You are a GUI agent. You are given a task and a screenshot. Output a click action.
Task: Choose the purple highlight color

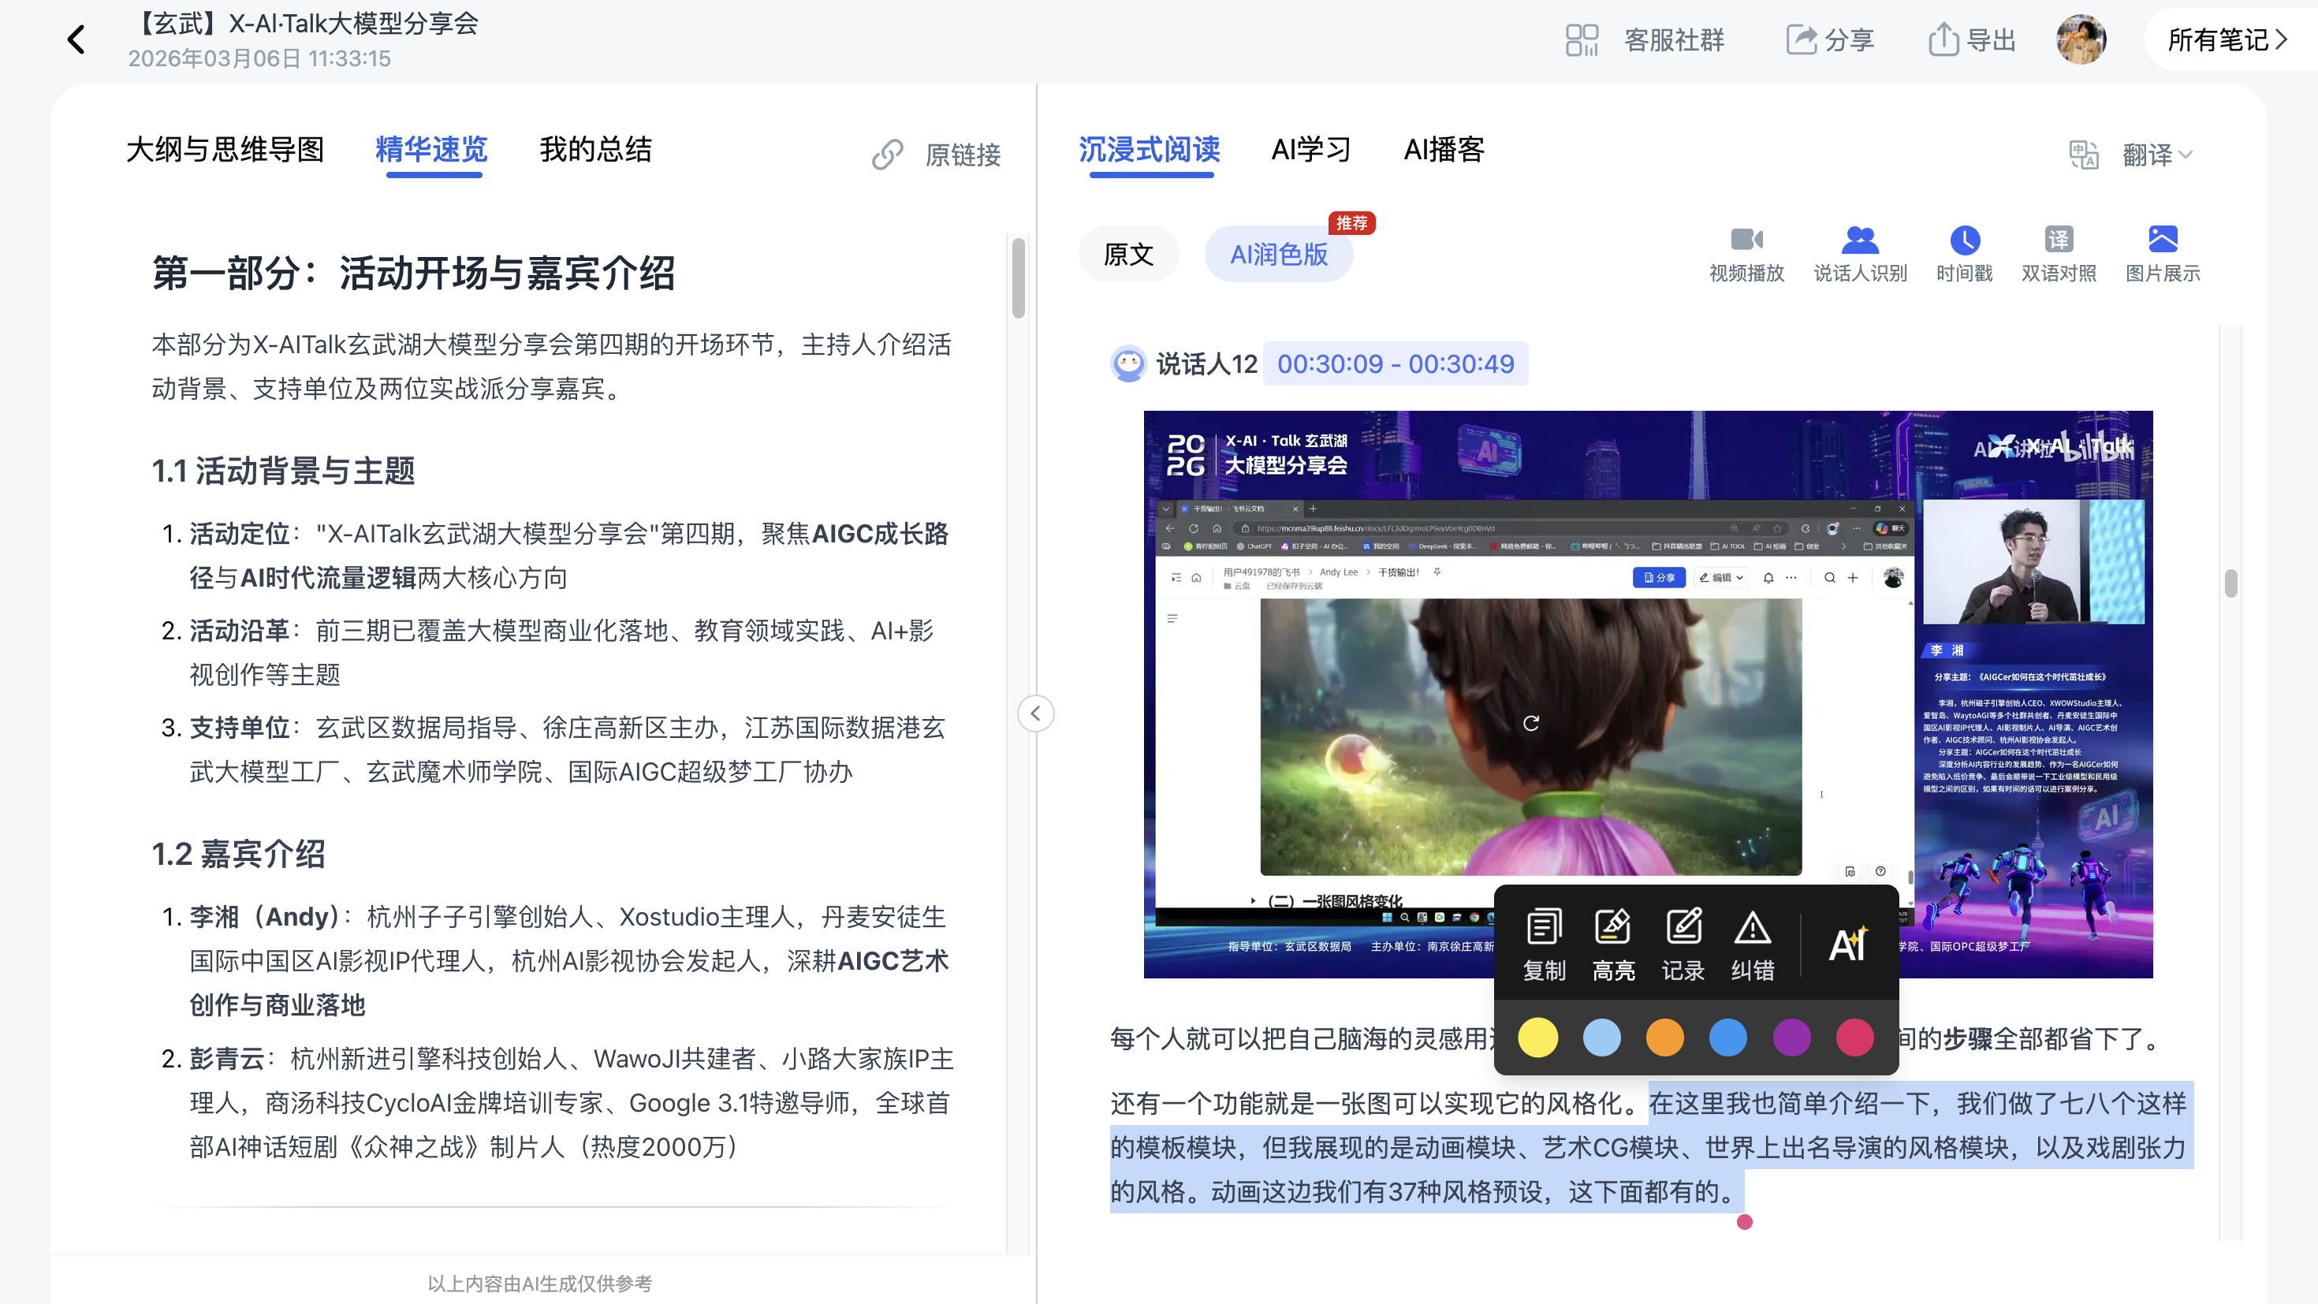(1791, 1037)
